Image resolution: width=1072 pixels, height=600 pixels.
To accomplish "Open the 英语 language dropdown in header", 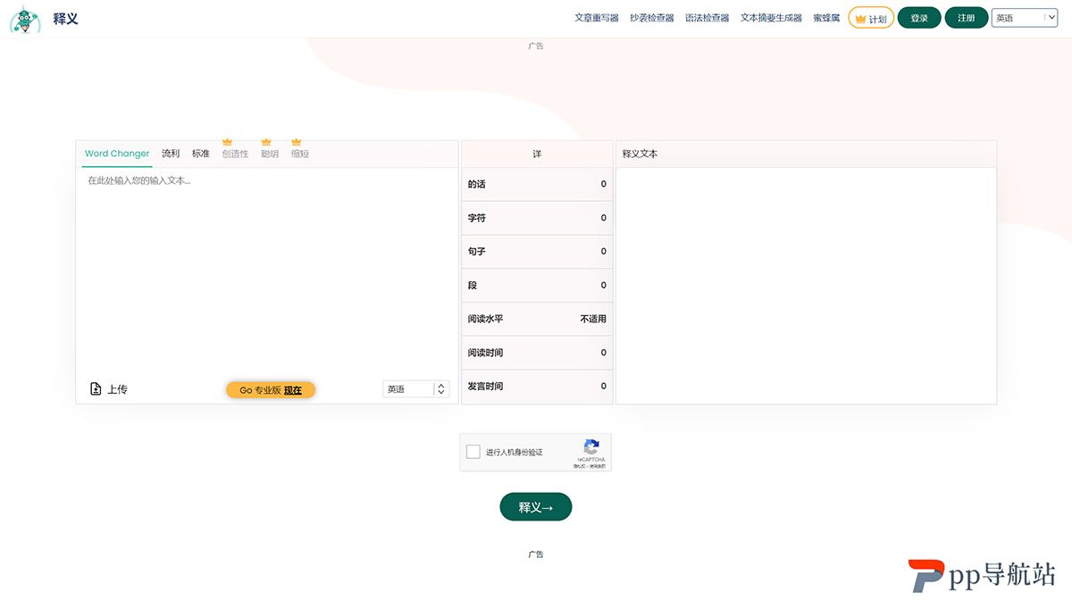I will [x=1025, y=18].
